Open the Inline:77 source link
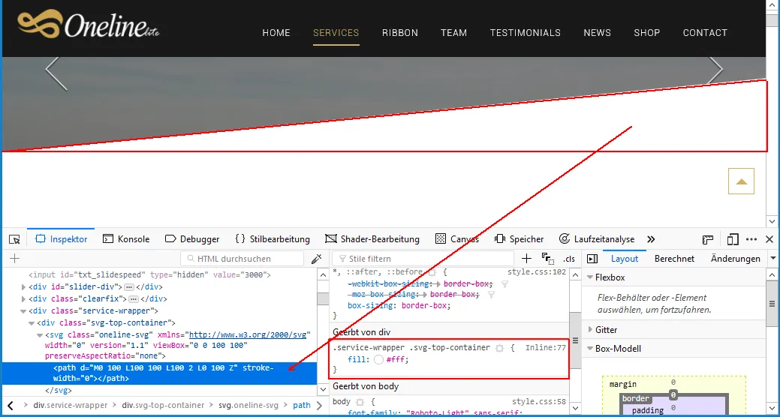Viewport: 780px width, 417px height. click(x=546, y=347)
